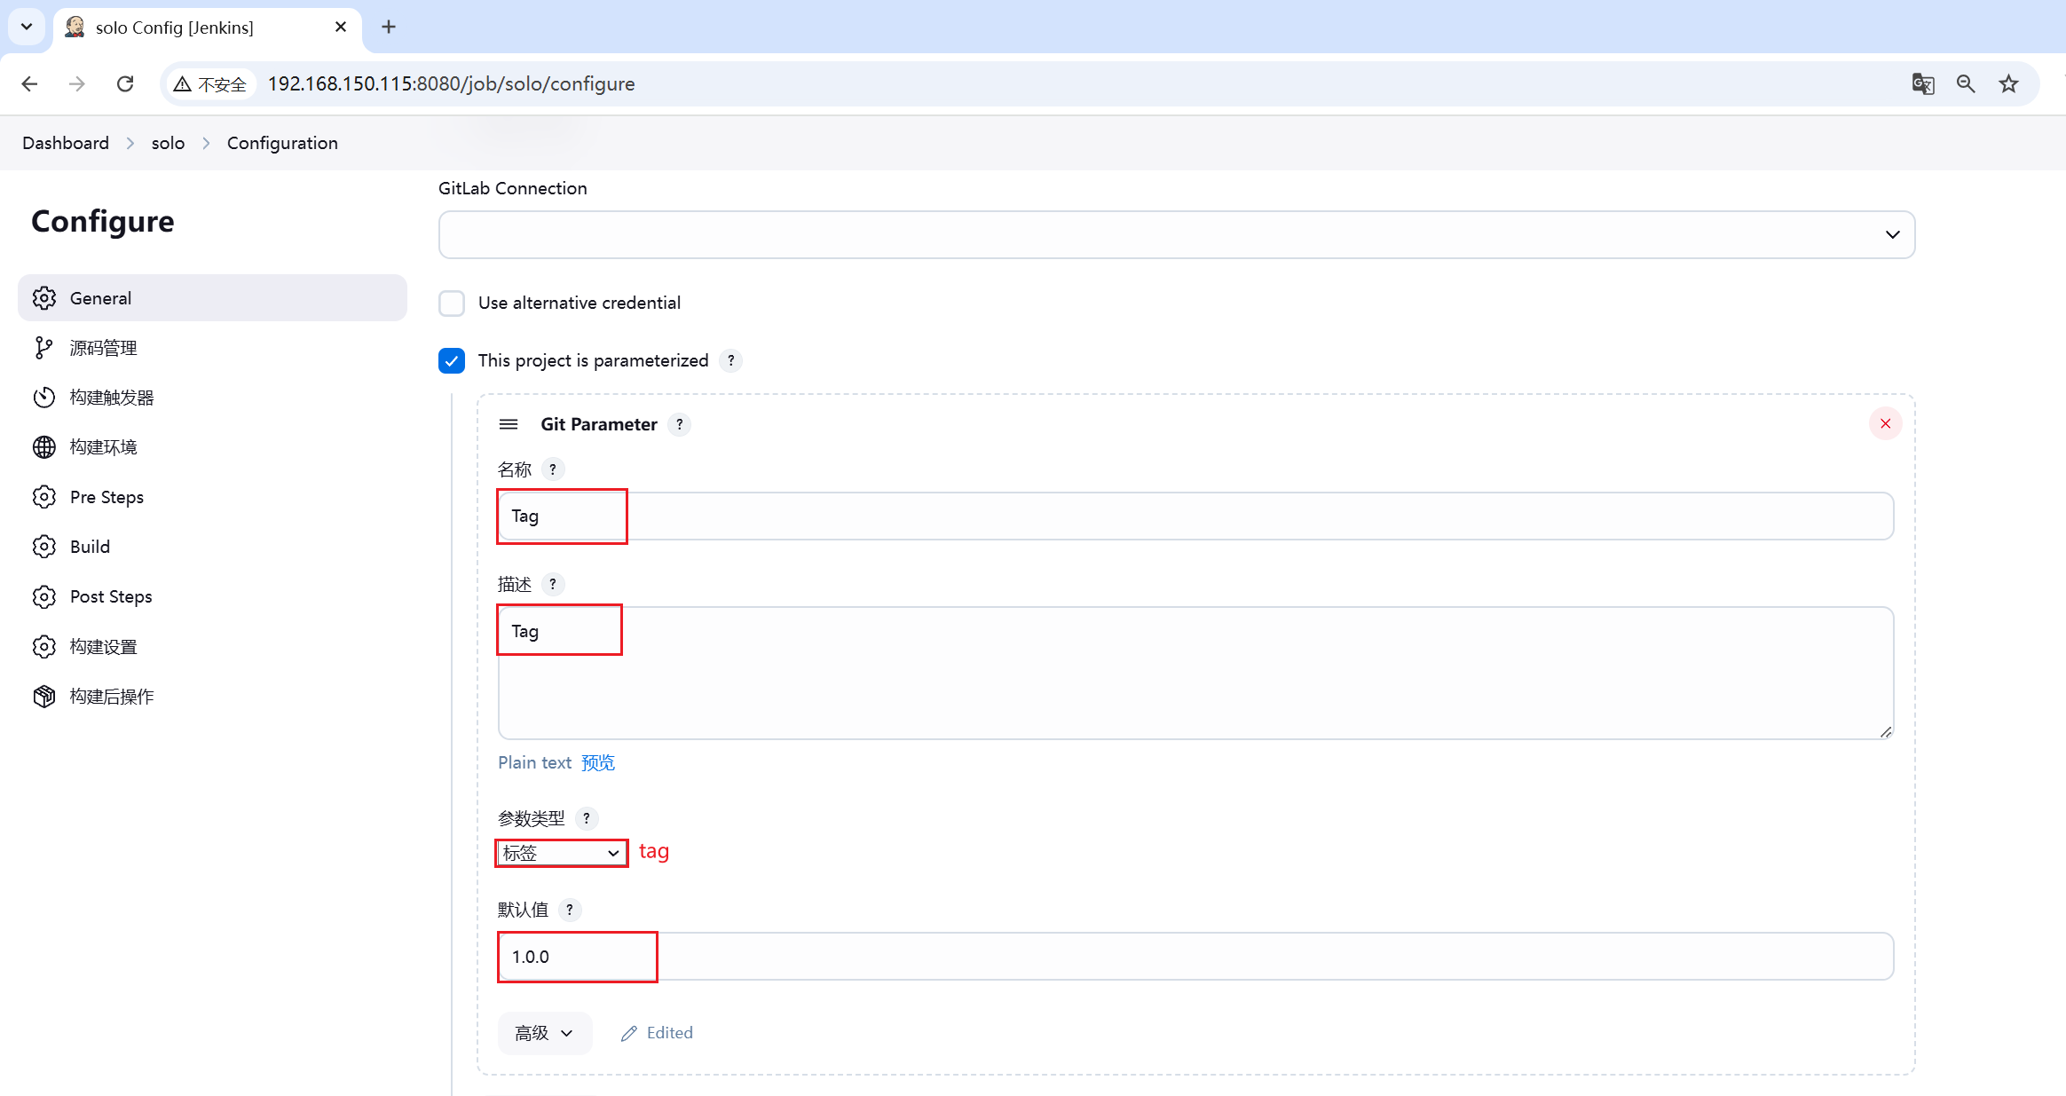This screenshot has width=2066, height=1096.
Task: Click the not-secure warning badge
Action: click(x=210, y=83)
